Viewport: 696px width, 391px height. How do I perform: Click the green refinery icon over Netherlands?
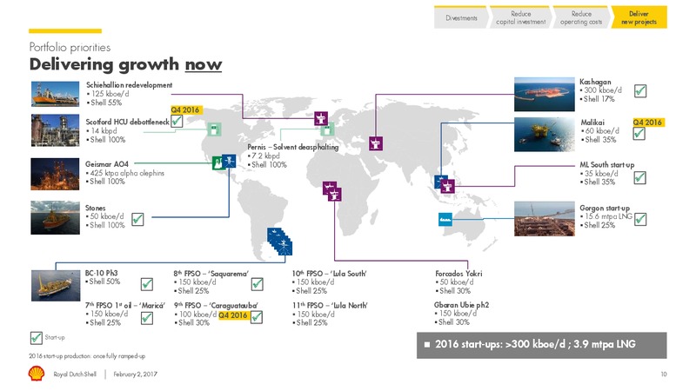[x=327, y=129]
